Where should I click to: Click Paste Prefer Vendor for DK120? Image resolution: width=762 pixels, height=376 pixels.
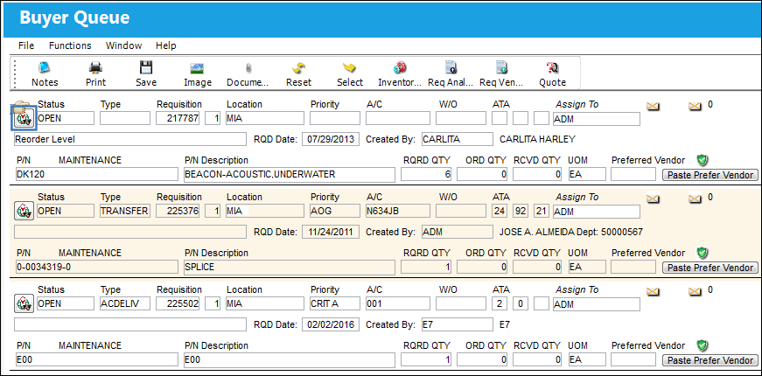click(710, 174)
